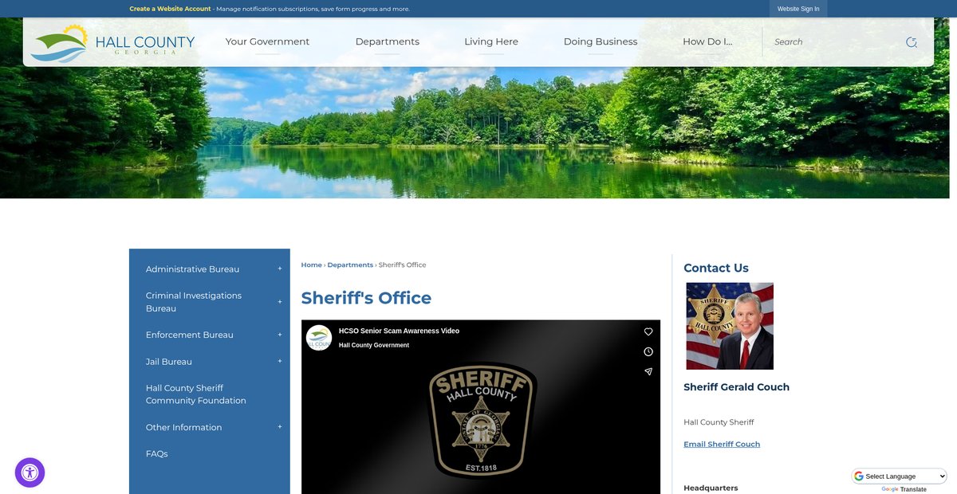Share the video with paper plane icon
The image size is (957, 494).
[648, 371]
